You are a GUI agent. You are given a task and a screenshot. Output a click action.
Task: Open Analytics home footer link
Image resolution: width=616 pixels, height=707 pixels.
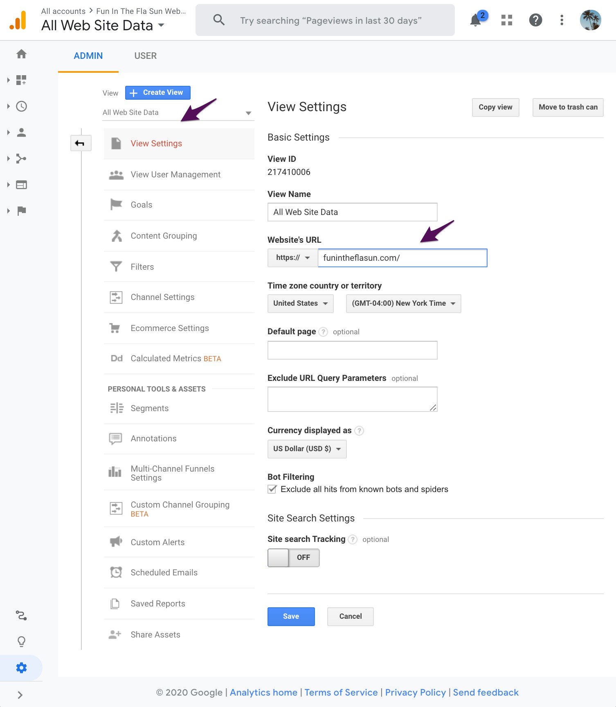tap(263, 693)
